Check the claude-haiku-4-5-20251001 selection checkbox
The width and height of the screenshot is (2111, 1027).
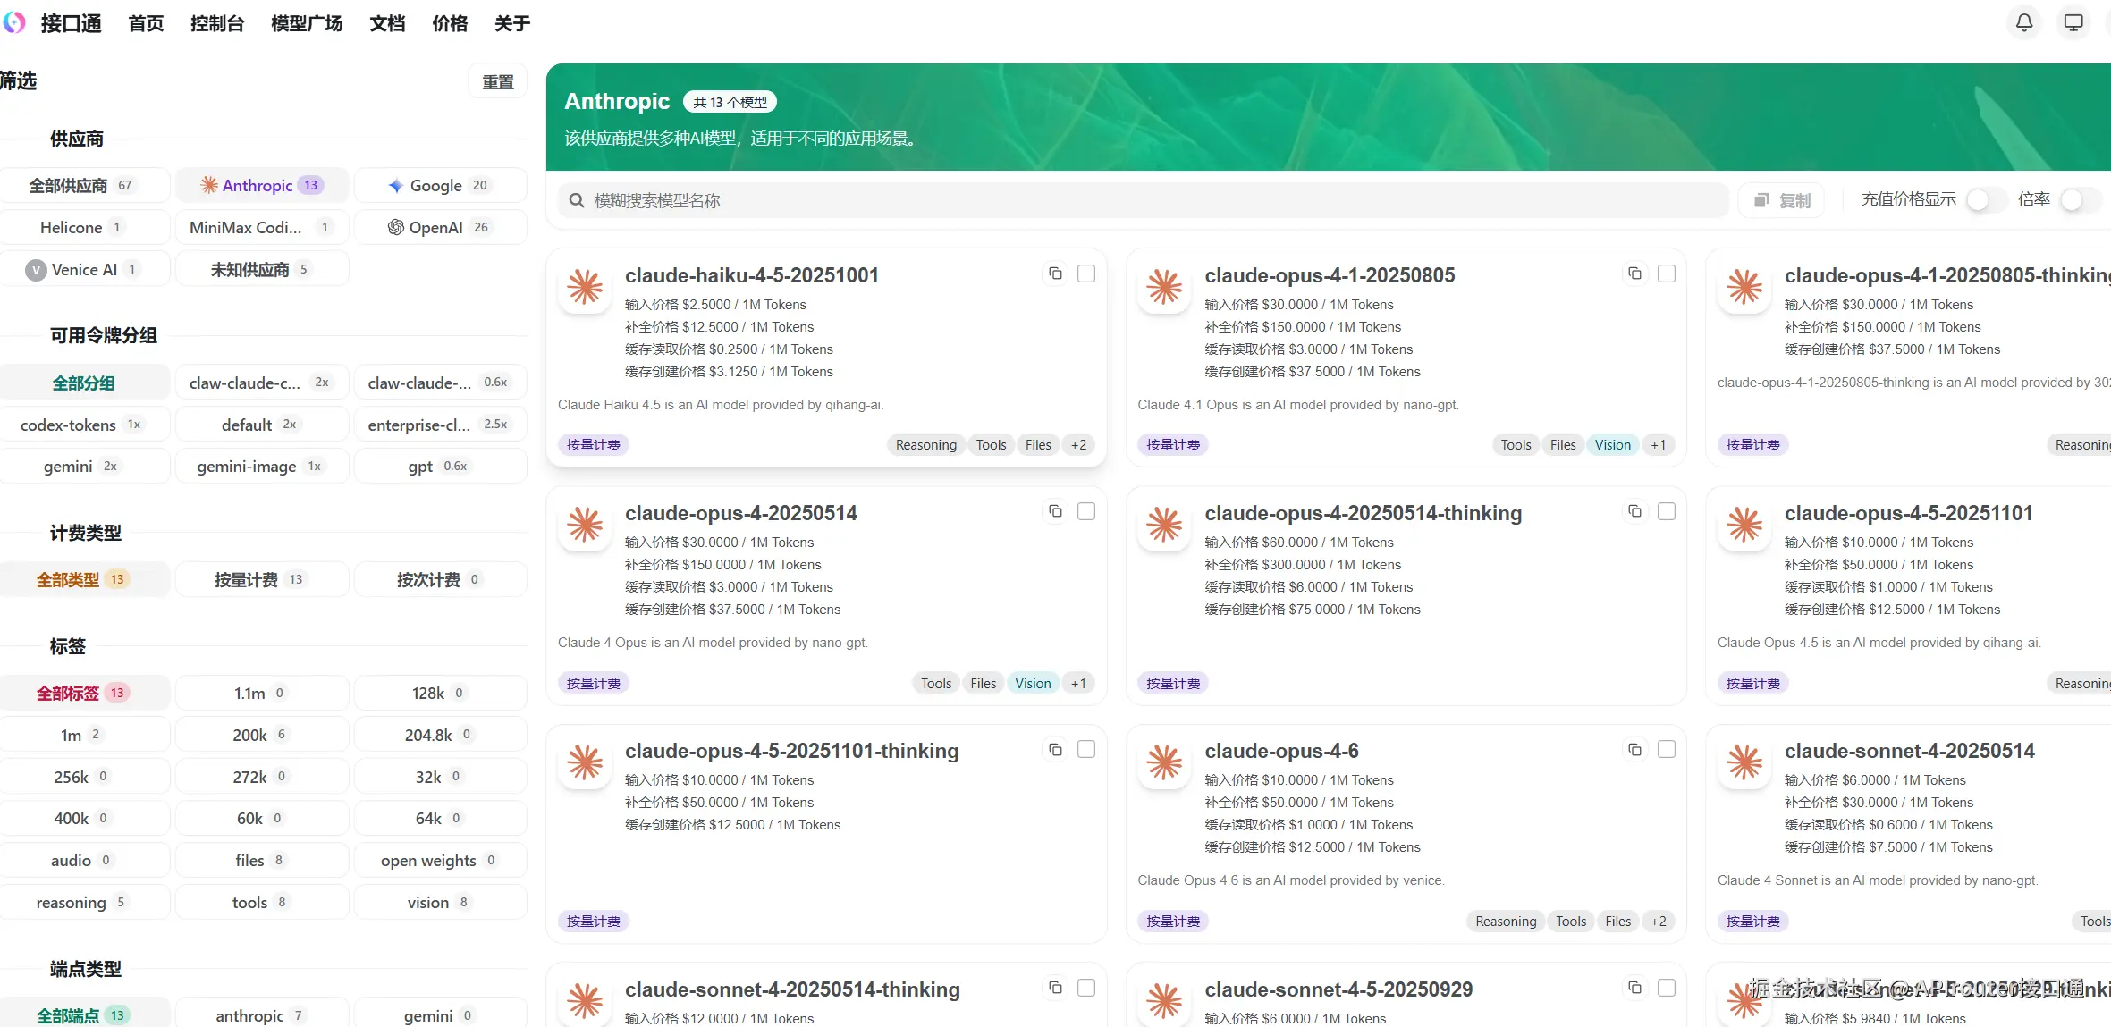(x=1086, y=274)
